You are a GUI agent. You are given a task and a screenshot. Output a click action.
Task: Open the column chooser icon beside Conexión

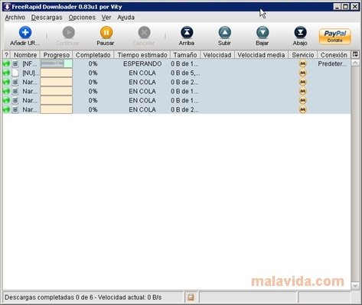(x=355, y=54)
